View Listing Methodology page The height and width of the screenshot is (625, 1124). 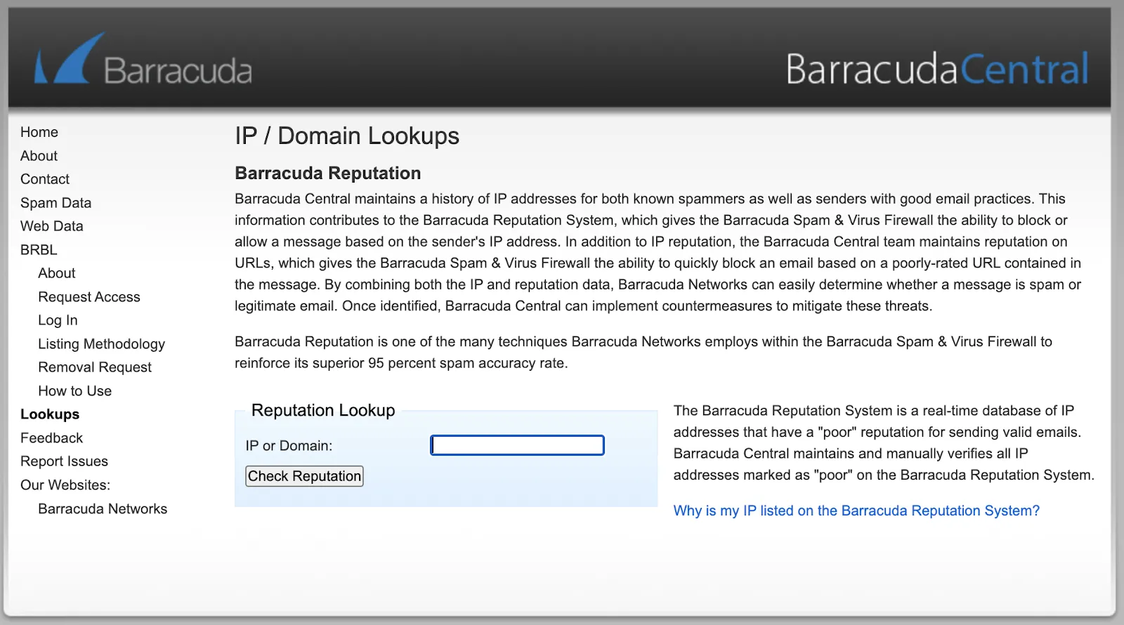point(102,344)
